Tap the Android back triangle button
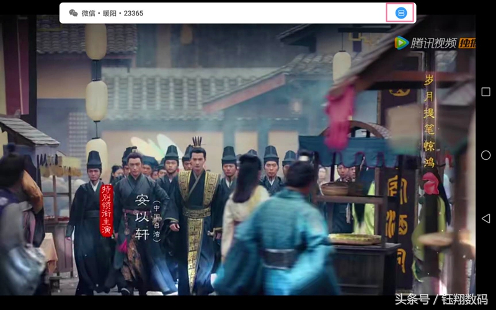Viewport: 496px width, 310px height. 485,218
